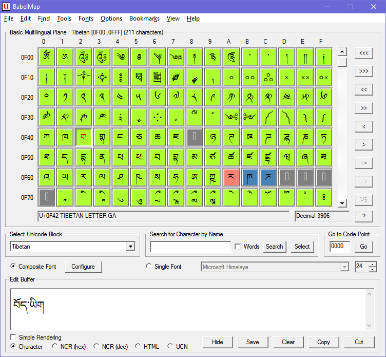
Task: Select the character cell at U+0F04
Action: coord(121,58)
